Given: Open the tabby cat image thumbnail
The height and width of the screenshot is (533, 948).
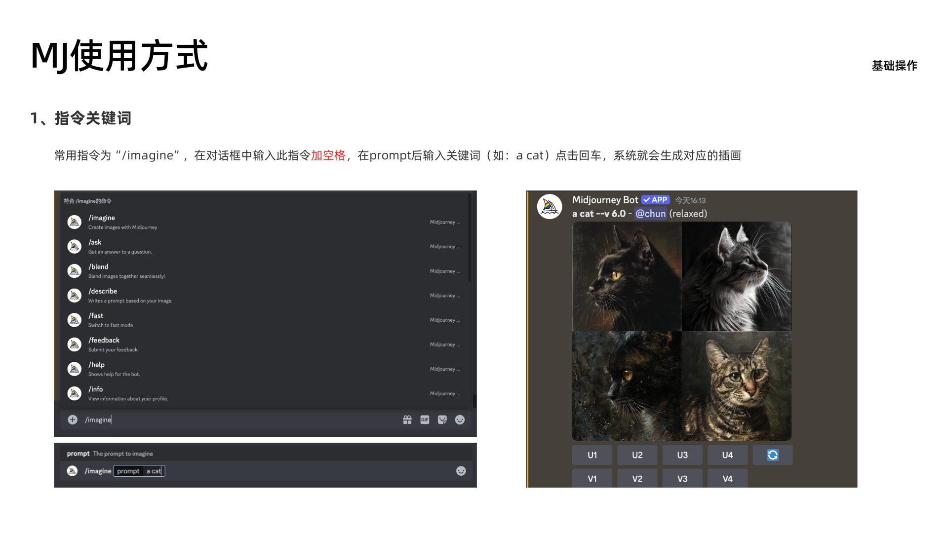Looking at the screenshot, I should [x=736, y=386].
